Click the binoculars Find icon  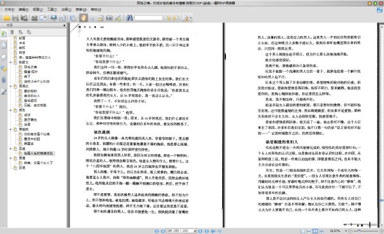click(129, 18)
